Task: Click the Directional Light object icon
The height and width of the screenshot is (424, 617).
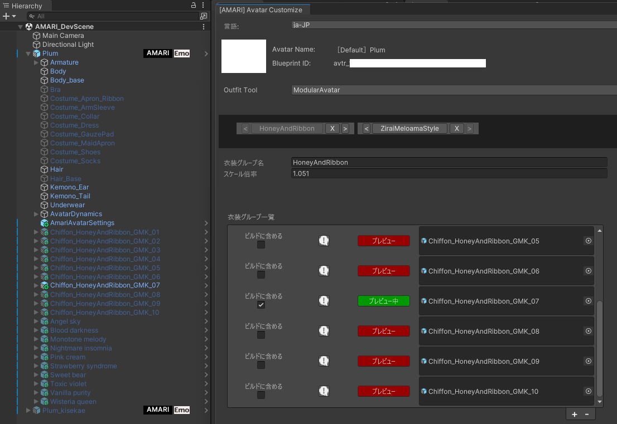Action: 37,45
